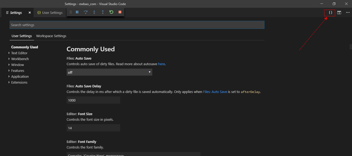The image size is (352, 156).
Task: Click the debug Step Over icon
Action: 86,12
